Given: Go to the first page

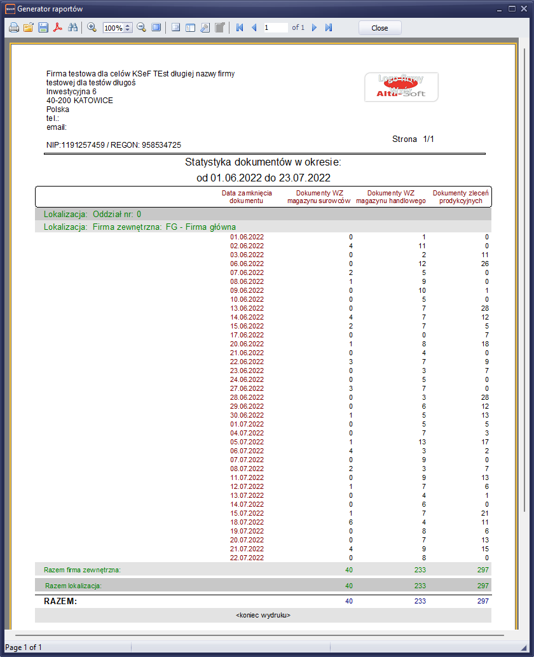Looking at the screenshot, I should 240,28.
